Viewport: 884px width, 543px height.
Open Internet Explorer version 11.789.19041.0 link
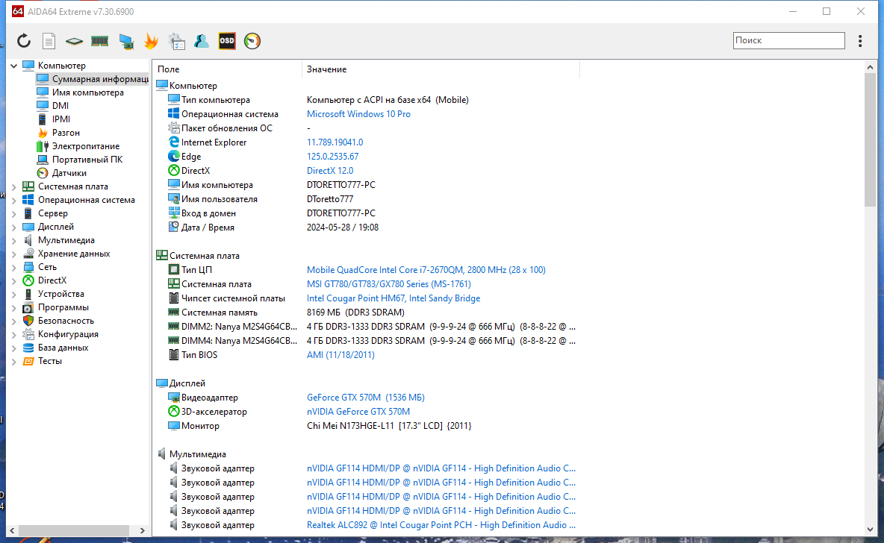(335, 142)
